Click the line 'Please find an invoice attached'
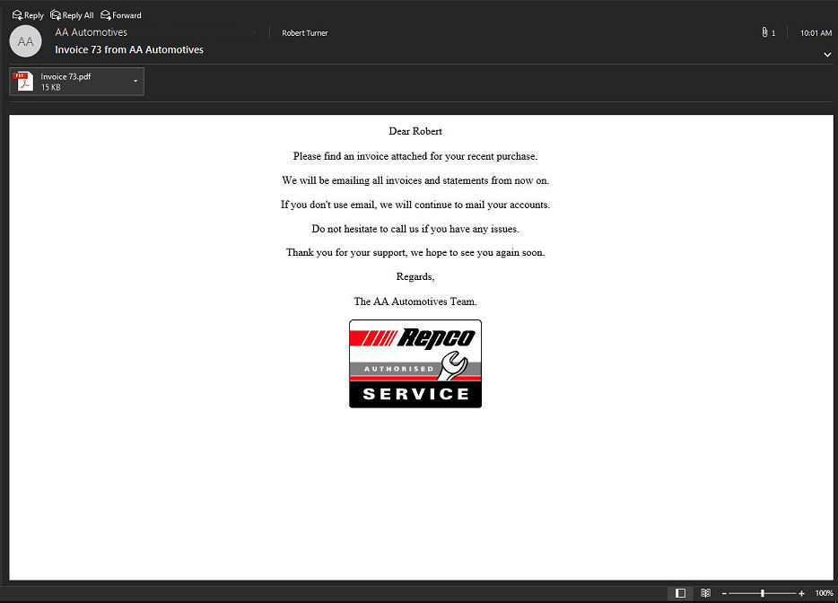The width and height of the screenshot is (838, 603). pos(415,156)
